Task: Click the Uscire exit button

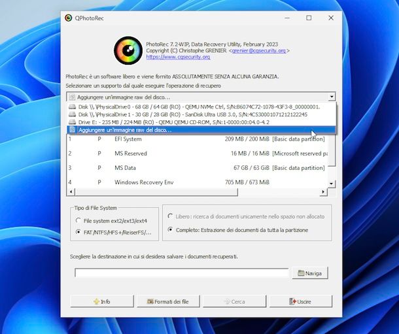Action: pos(301,301)
